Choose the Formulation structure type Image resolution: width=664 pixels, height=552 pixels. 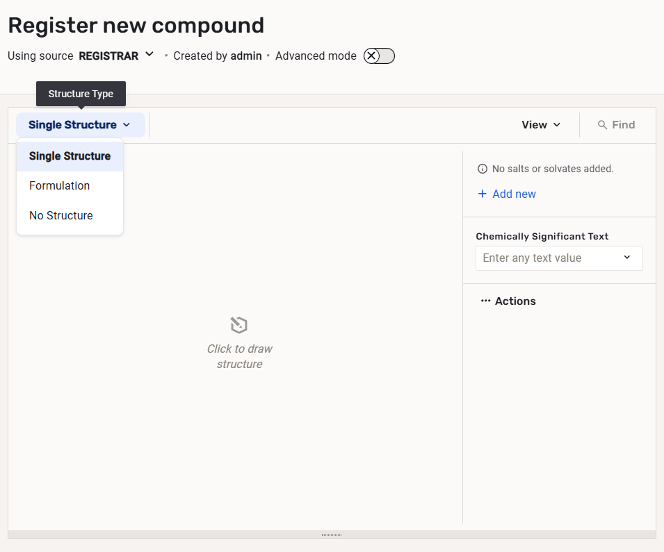point(60,186)
